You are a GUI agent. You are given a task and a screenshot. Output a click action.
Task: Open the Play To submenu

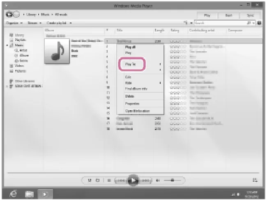point(131,64)
